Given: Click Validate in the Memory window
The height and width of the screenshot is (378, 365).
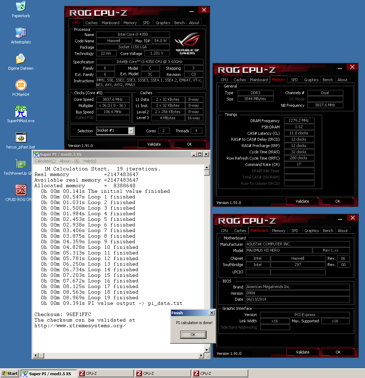Looking at the screenshot, I should tap(302, 201).
